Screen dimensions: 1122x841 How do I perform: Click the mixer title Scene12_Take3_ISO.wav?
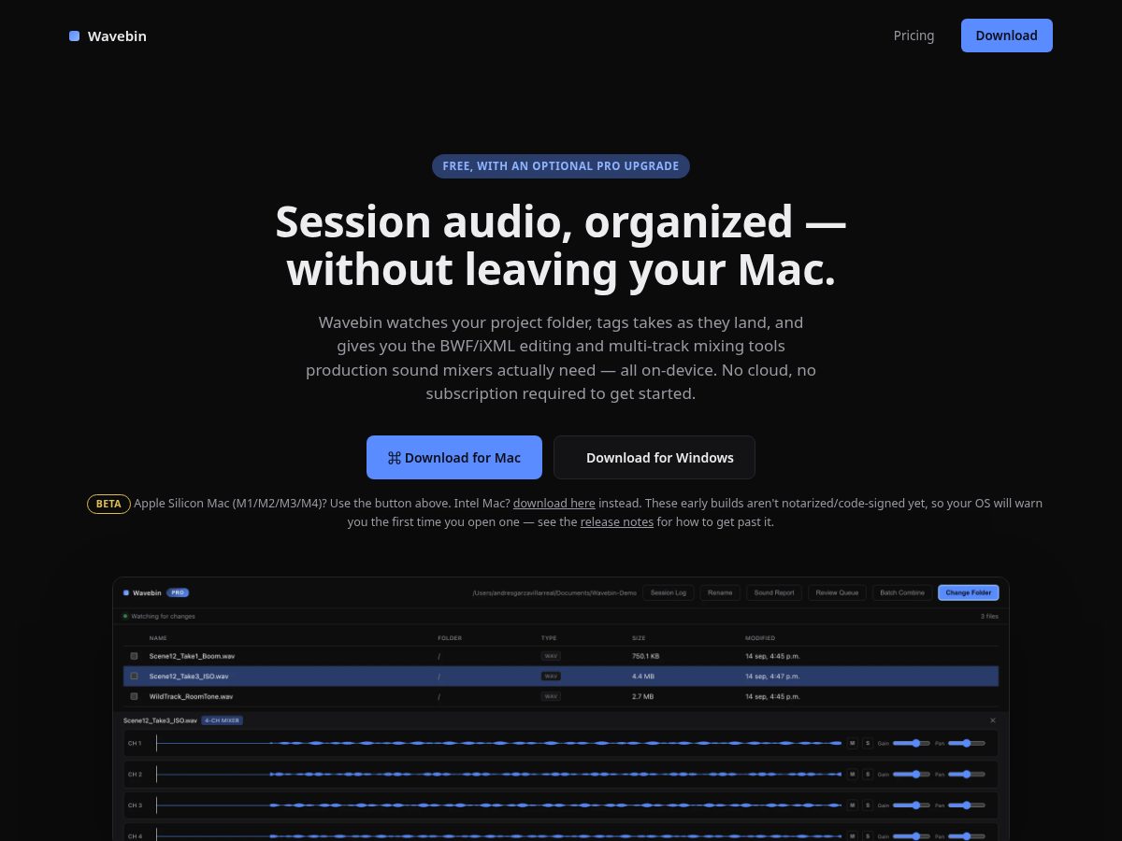tap(160, 720)
